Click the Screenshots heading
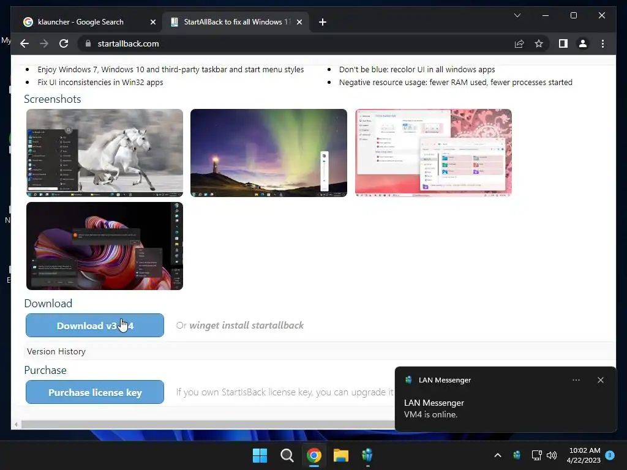627x470 pixels. pos(53,99)
